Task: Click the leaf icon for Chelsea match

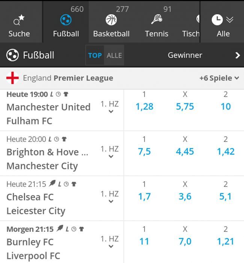Action: (x=52, y=184)
